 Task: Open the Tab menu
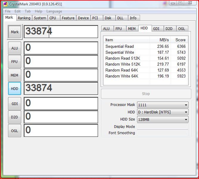[x=28, y=11]
